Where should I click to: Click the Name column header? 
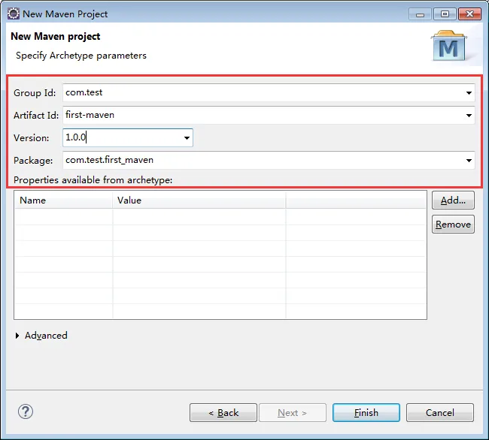[63, 200]
